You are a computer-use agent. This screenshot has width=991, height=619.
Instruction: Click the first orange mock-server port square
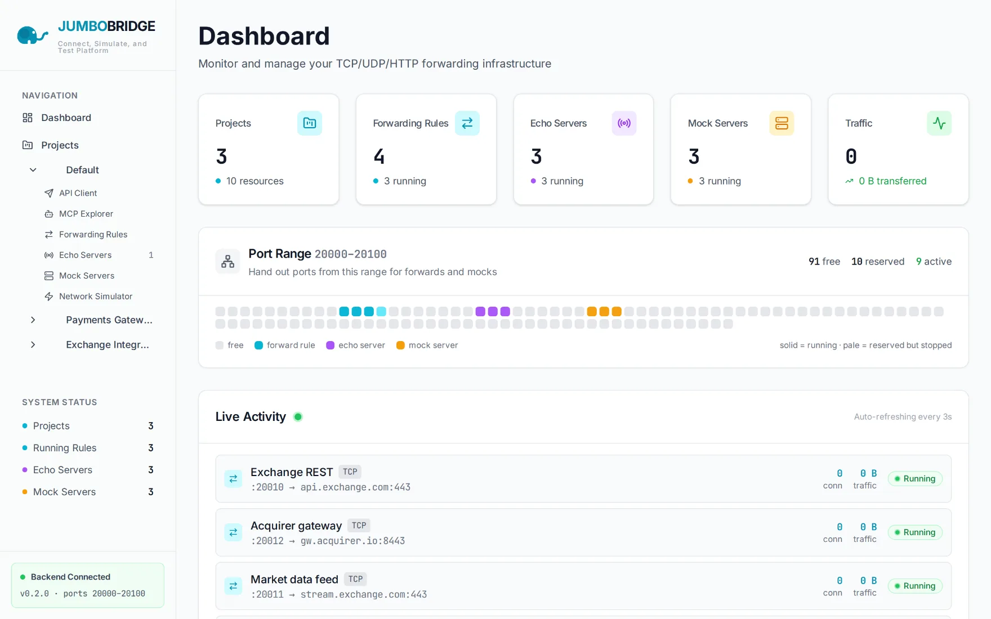592,312
